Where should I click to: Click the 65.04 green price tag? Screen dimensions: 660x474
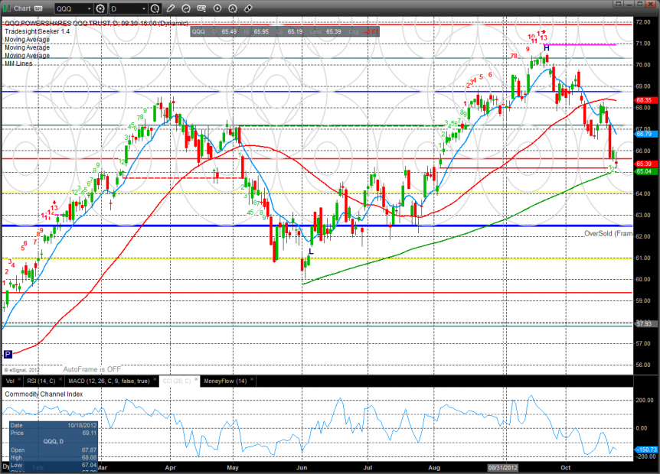644,171
